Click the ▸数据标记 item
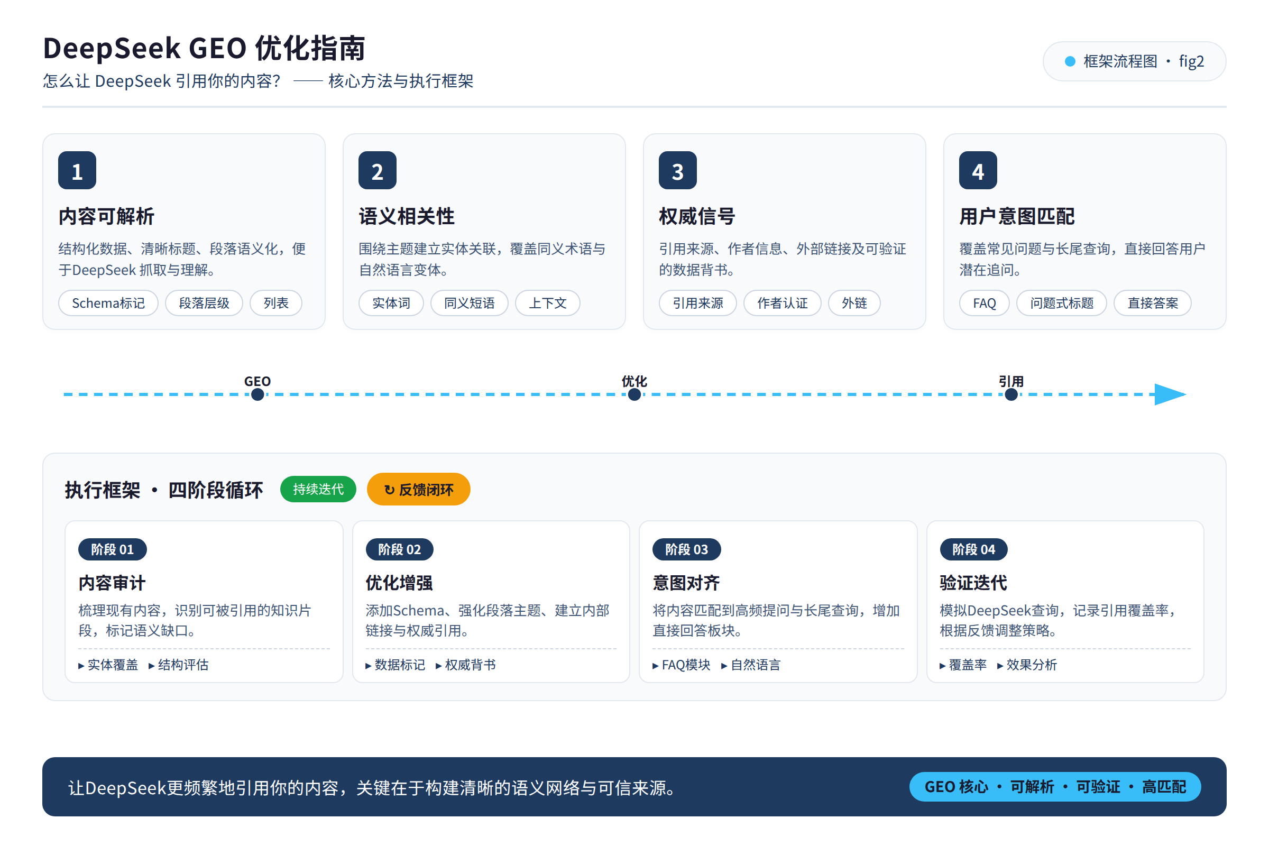Viewport: 1269px width, 846px height. pos(396,665)
